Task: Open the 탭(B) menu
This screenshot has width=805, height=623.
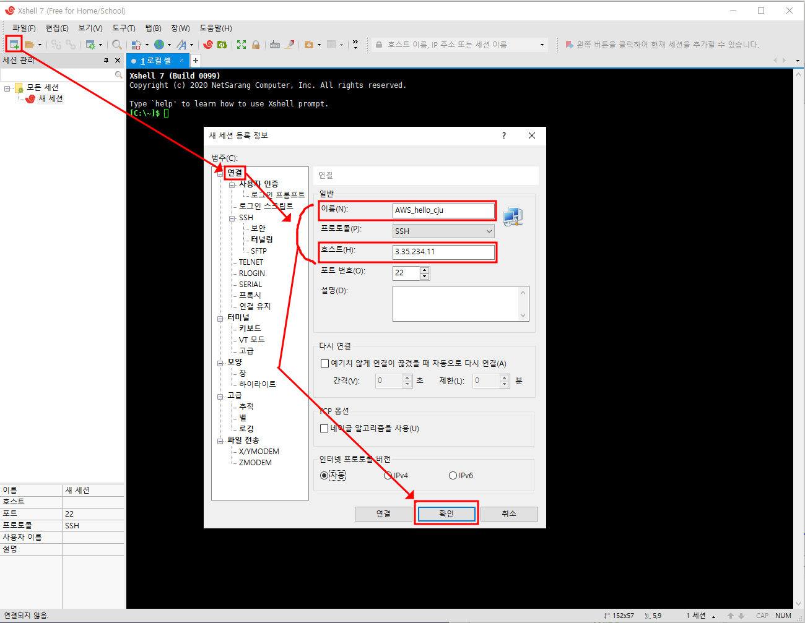Action: coord(153,28)
